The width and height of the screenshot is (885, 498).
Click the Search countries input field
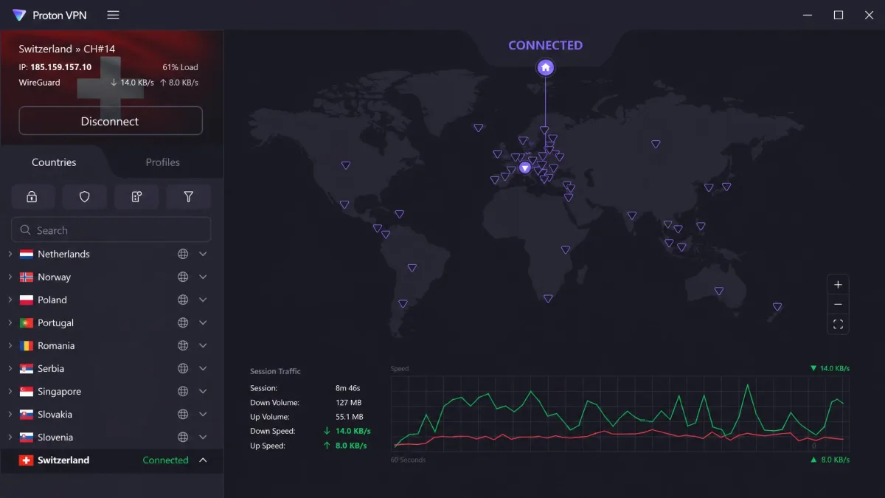pyautogui.click(x=111, y=230)
